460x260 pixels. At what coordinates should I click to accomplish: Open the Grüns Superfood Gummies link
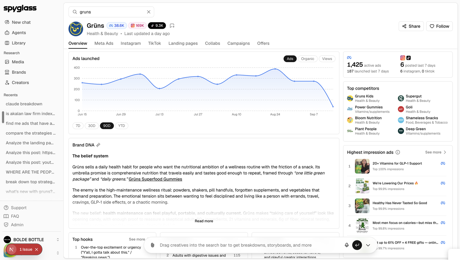tap(155, 179)
